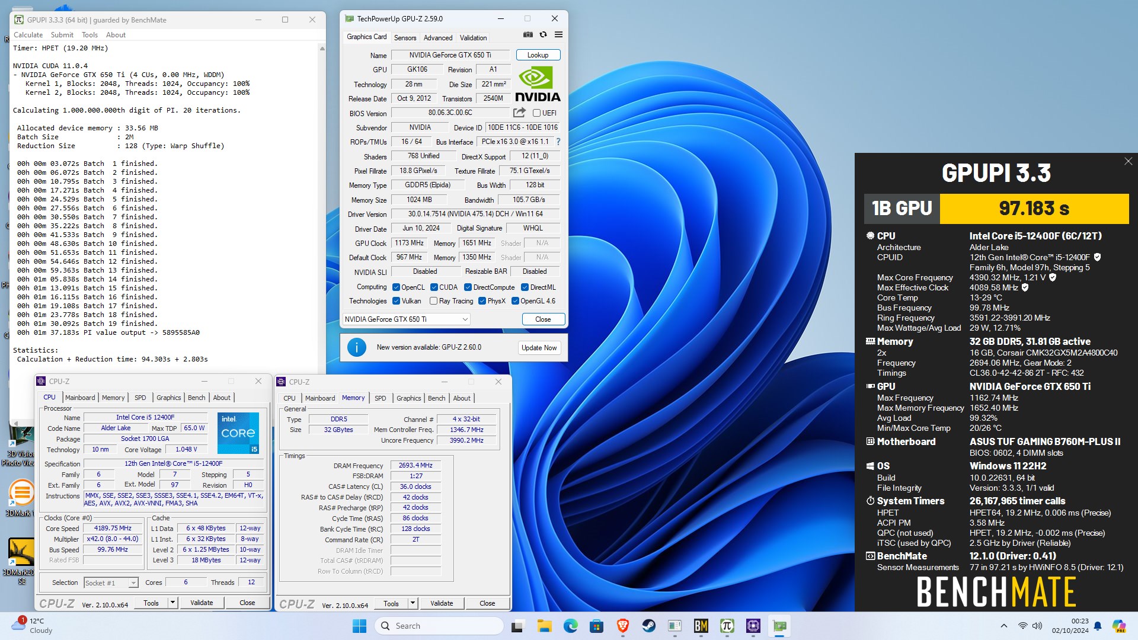Click the verification shield next to CPUID value
This screenshot has width=1138, height=640.
click(1097, 257)
